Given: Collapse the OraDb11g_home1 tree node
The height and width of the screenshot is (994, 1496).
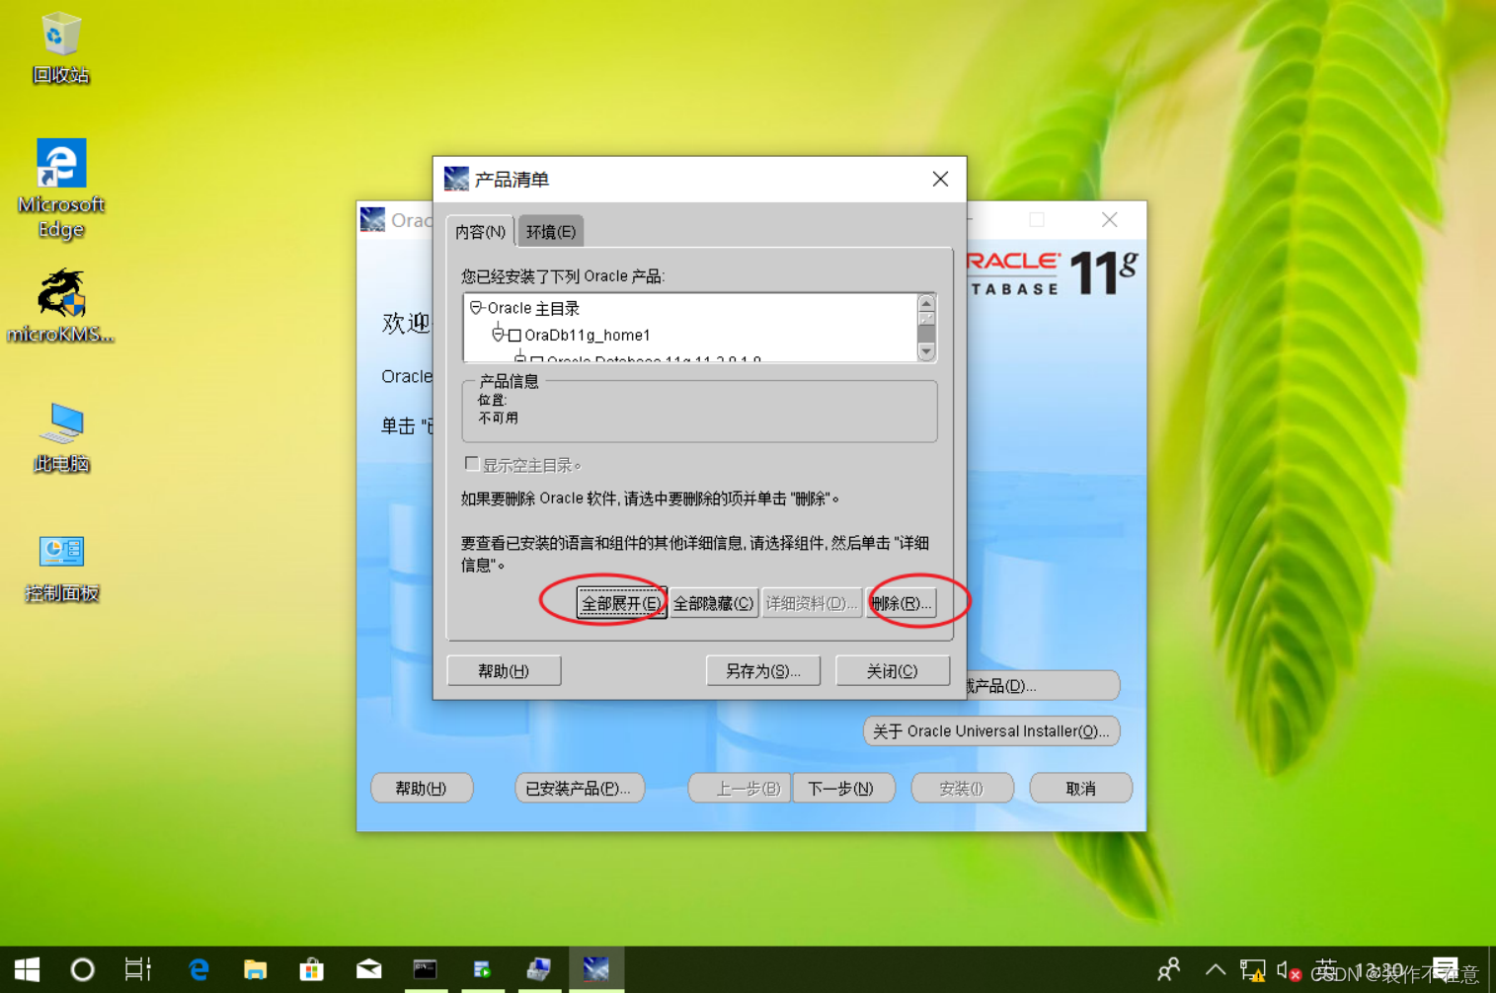Looking at the screenshot, I should coord(499,335).
